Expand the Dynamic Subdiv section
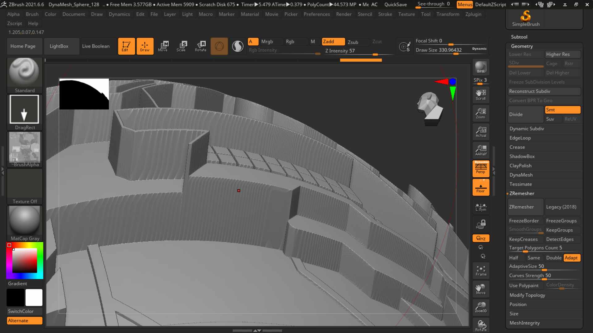Viewport: 593px width, 333px height. pos(527,129)
